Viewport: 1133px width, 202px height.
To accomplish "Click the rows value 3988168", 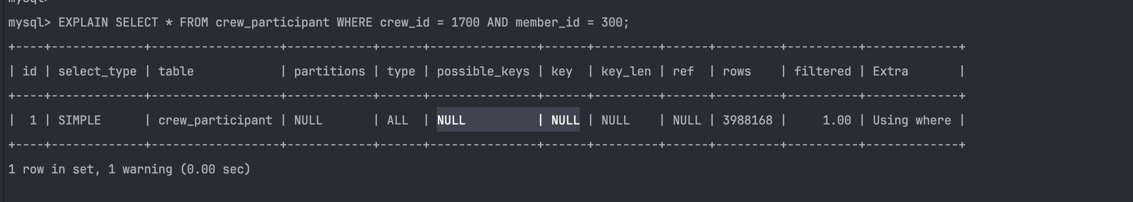I will click(x=748, y=120).
